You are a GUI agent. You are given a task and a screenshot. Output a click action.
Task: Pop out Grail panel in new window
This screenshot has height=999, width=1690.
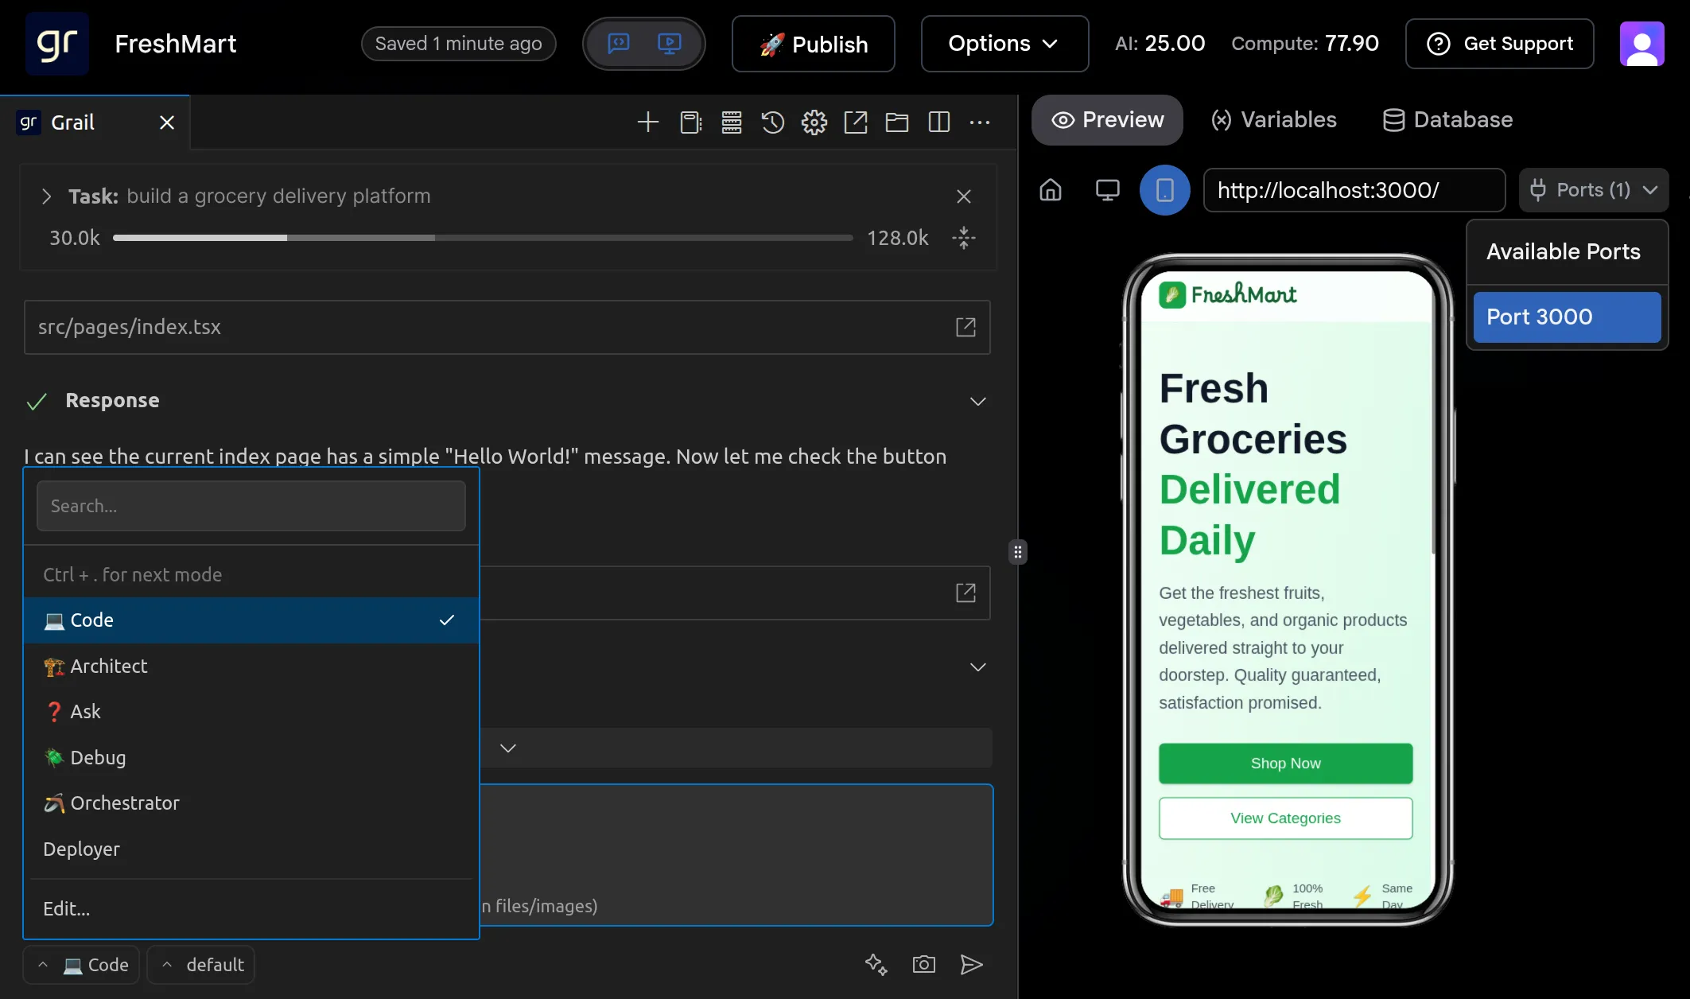coord(856,122)
